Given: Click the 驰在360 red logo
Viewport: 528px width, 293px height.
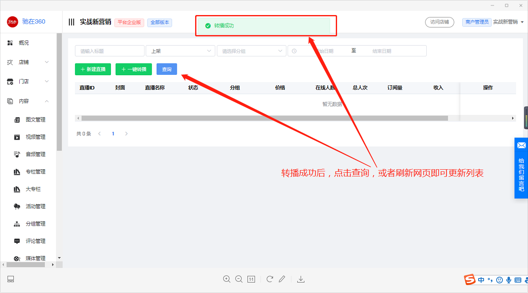Looking at the screenshot, I should pos(13,22).
